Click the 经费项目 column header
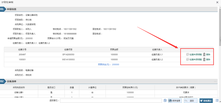This screenshot has height=103, width=221. pos(68,50)
